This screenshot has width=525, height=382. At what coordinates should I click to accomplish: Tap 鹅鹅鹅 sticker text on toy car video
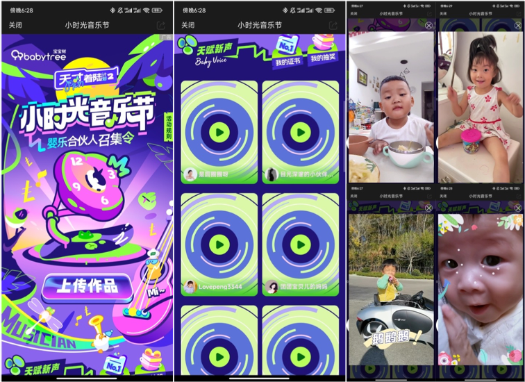[392, 337]
